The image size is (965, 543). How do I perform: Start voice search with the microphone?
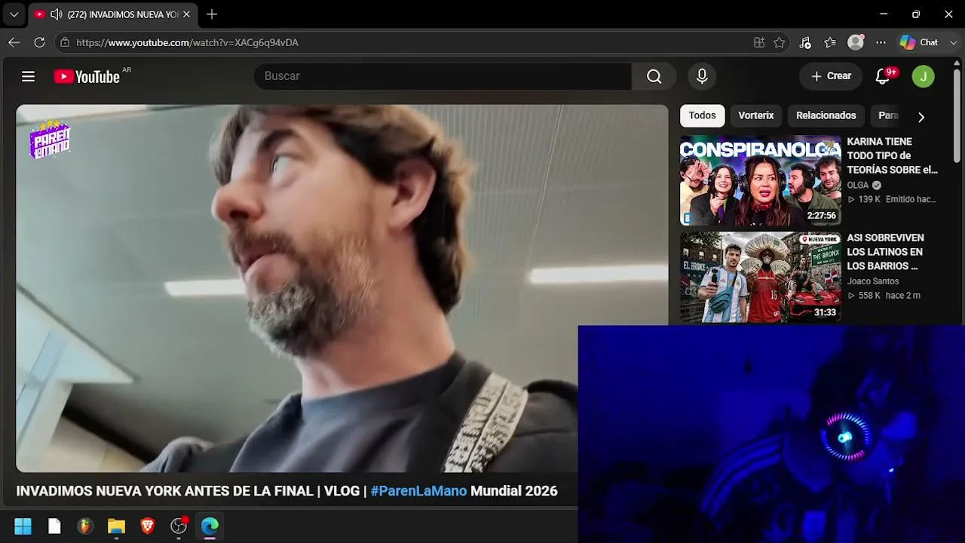(x=702, y=76)
